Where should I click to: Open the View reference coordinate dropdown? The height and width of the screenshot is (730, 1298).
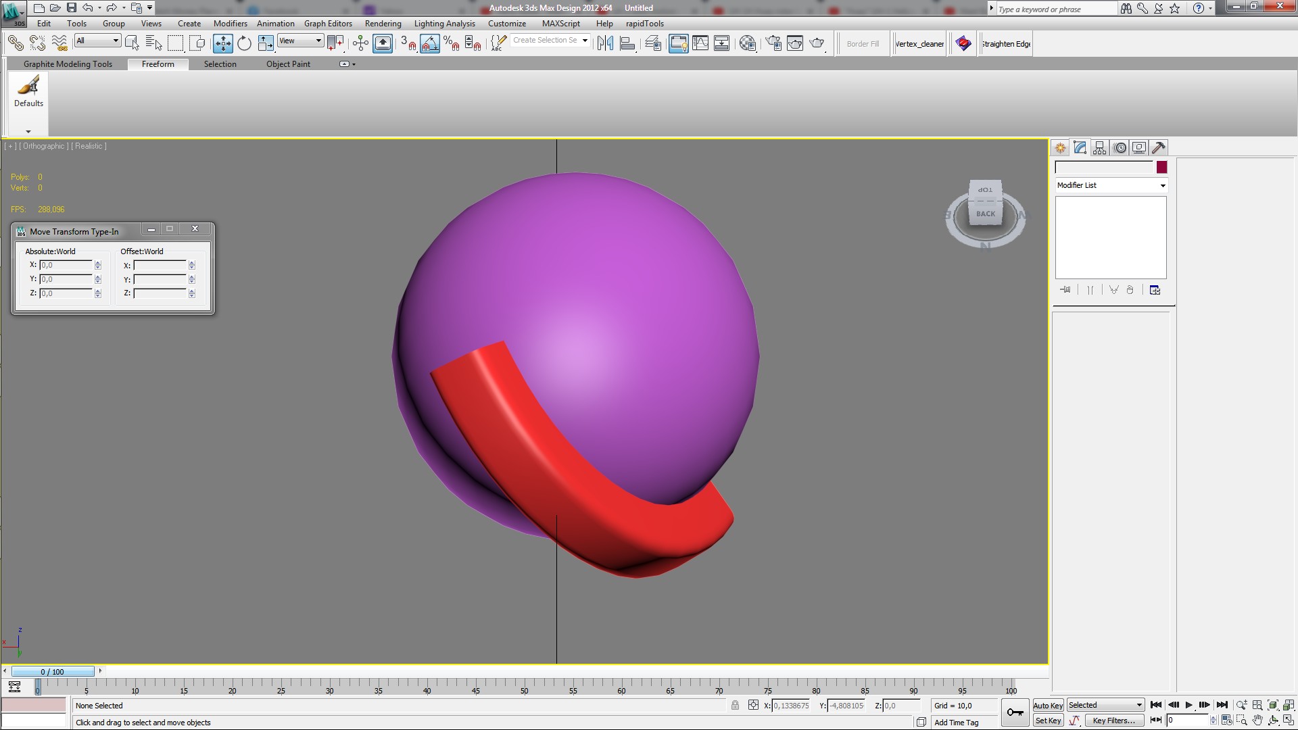click(301, 41)
